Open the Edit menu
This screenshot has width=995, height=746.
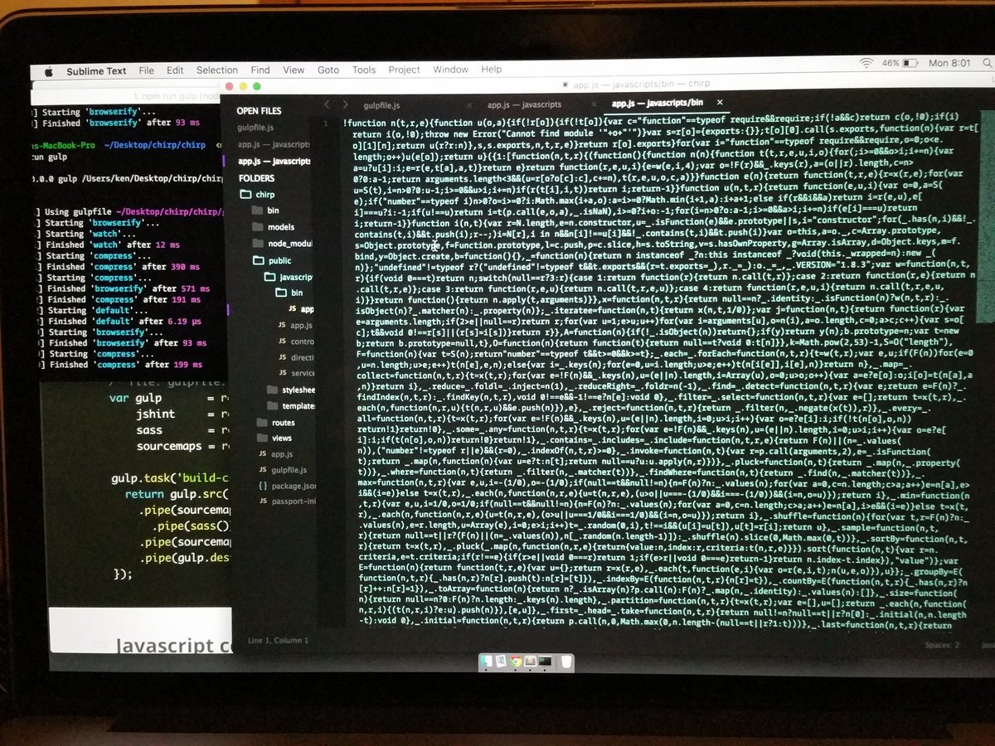pyautogui.click(x=175, y=70)
